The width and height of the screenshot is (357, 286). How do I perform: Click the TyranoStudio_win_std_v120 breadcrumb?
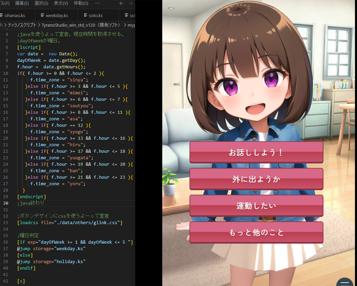click(x=81, y=25)
